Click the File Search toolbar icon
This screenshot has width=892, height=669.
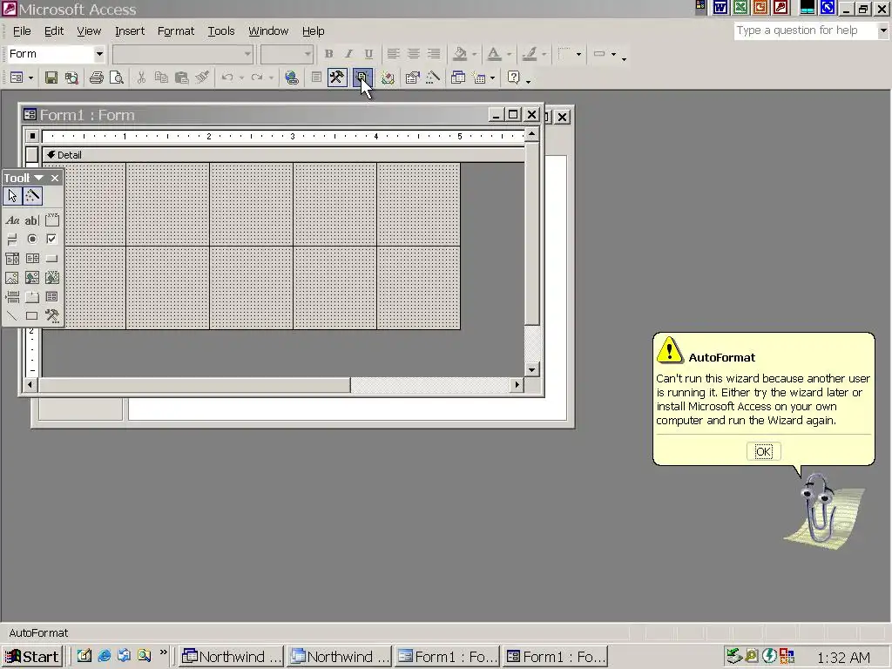coord(71,78)
